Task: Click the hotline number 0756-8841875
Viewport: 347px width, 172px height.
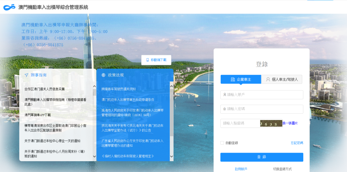Action: (x=50, y=45)
